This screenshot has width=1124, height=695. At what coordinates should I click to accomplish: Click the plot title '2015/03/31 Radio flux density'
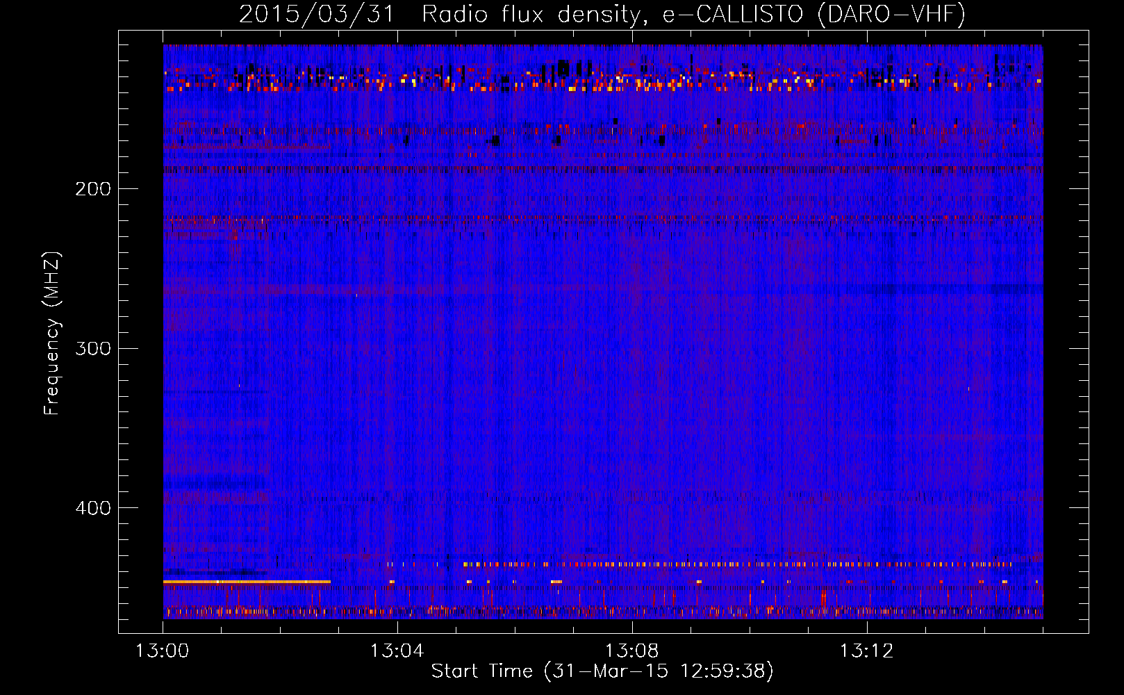(x=602, y=14)
